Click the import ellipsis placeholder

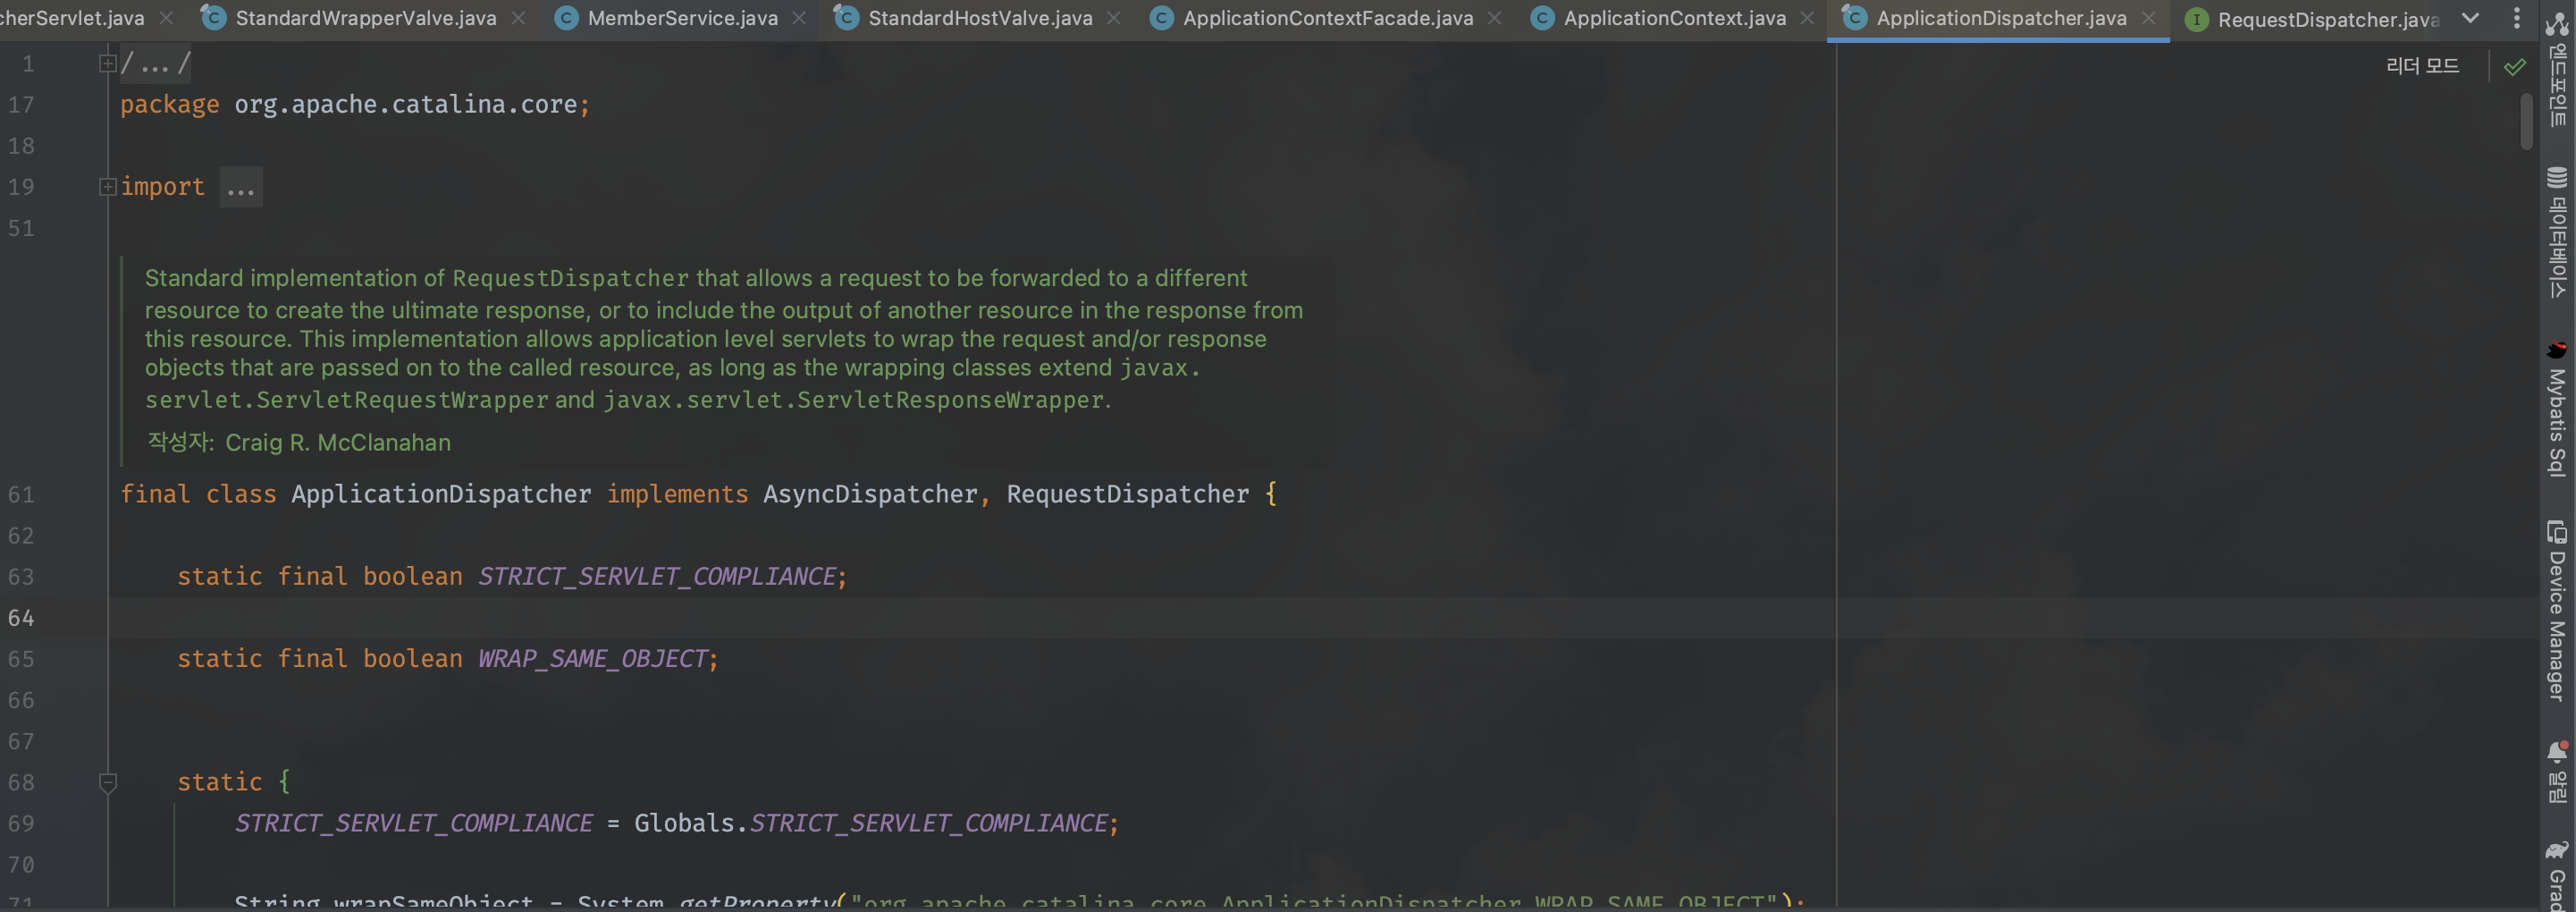[x=241, y=187]
